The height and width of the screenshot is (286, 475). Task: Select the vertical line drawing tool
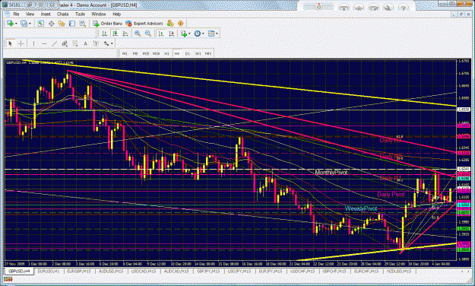[x=33, y=44]
